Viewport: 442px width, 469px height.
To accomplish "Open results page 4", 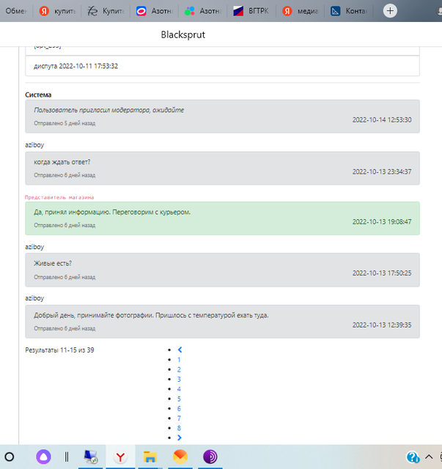I will [179, 389].
